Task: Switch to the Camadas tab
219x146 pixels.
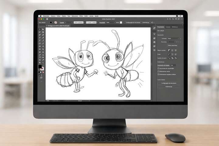Action: [x=168, y=27]
